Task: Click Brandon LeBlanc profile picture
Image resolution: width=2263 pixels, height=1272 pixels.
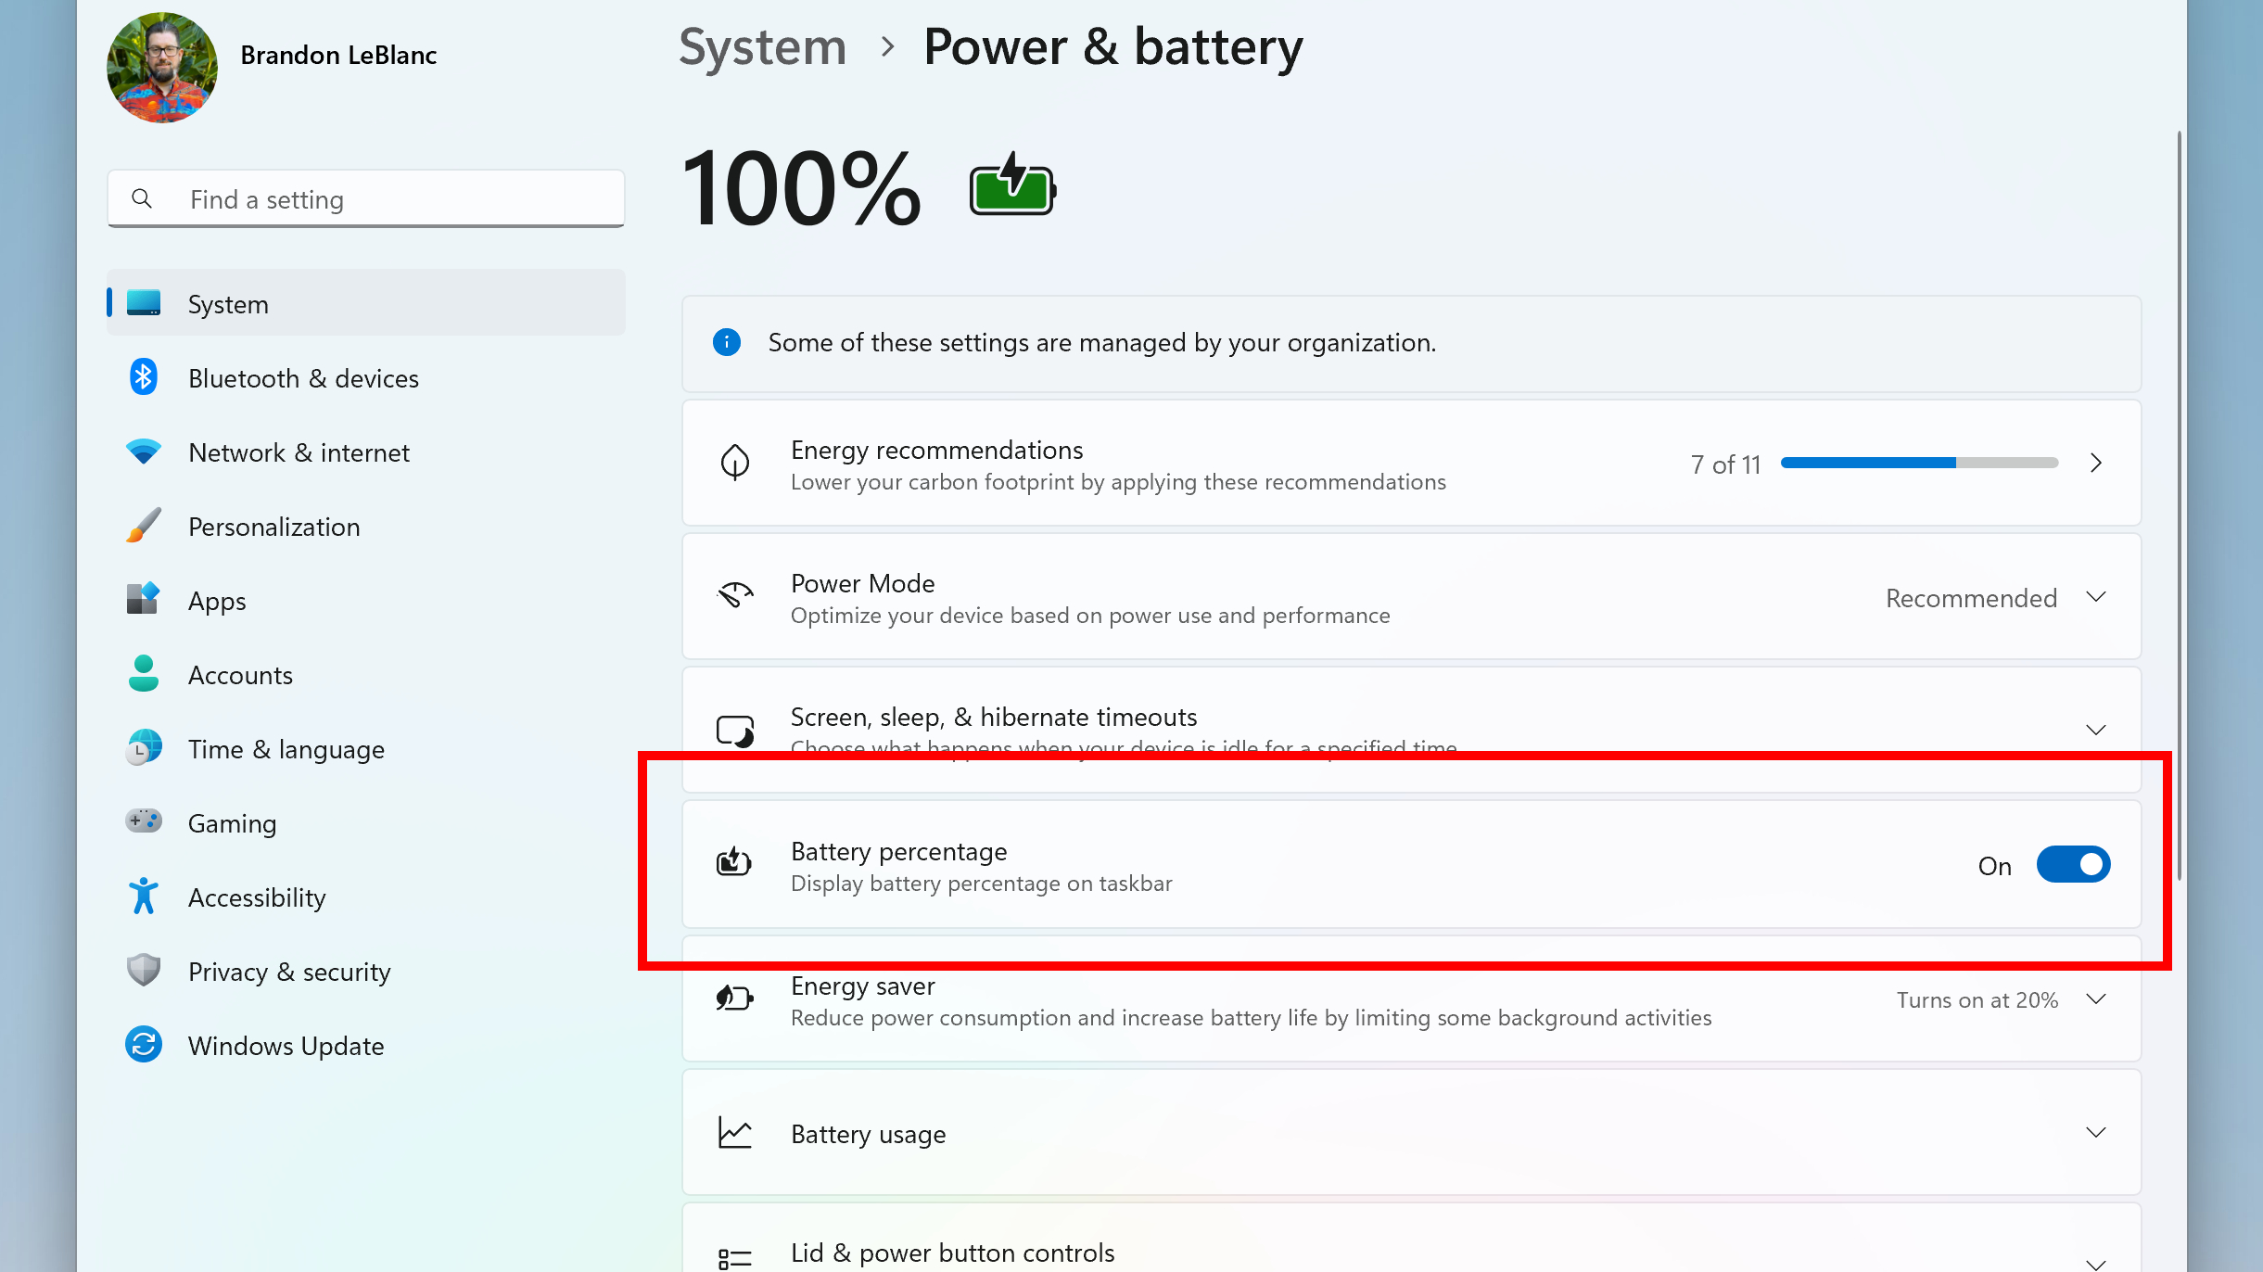Action: (162, 67)
